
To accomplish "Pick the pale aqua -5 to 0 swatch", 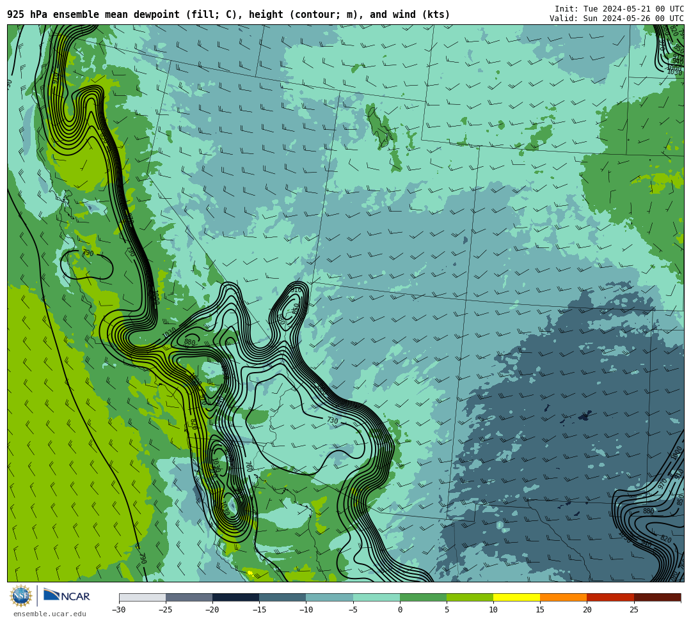I will [376, 597].
